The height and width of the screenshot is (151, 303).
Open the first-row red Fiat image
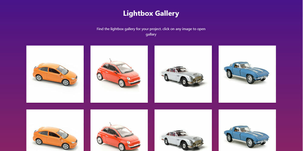pos(119,74)
